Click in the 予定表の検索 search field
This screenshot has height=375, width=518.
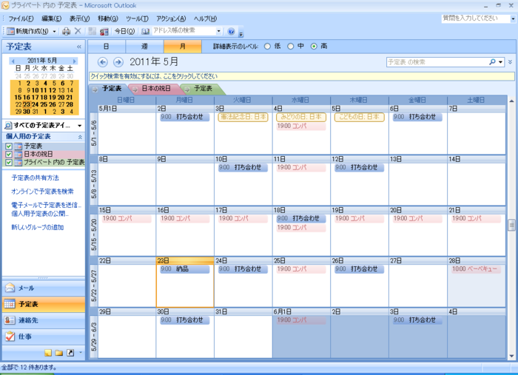click(438, 62)
